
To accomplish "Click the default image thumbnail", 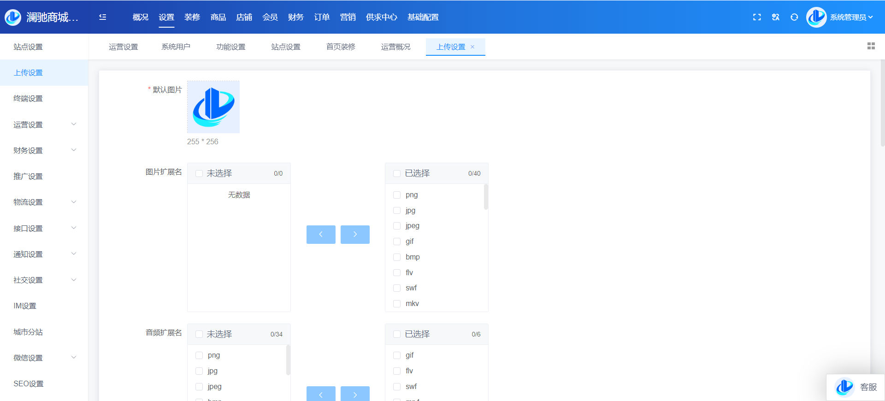I will (213, 107).
